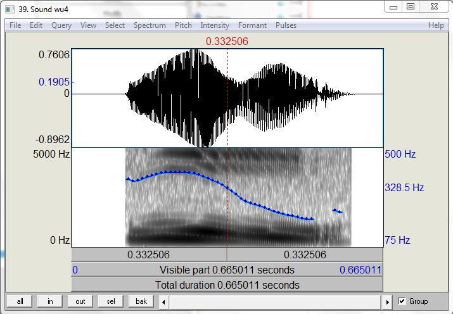Screen dimensions: 453x314
Task: Click the scrollbar right arrow
Action: coord(387,302)
